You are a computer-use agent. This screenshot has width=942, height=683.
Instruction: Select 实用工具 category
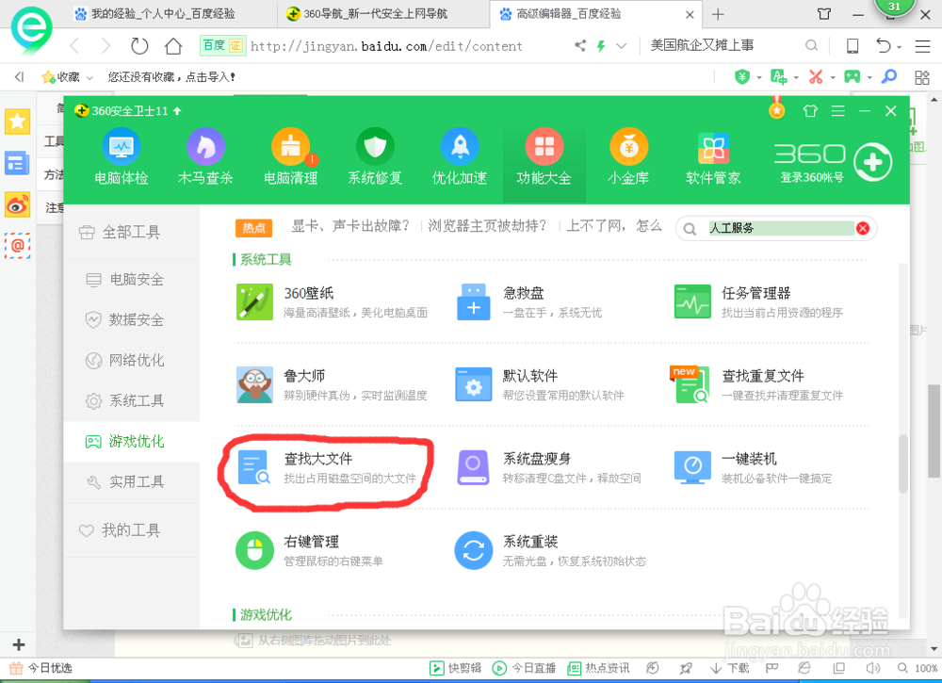coord(130,481)
